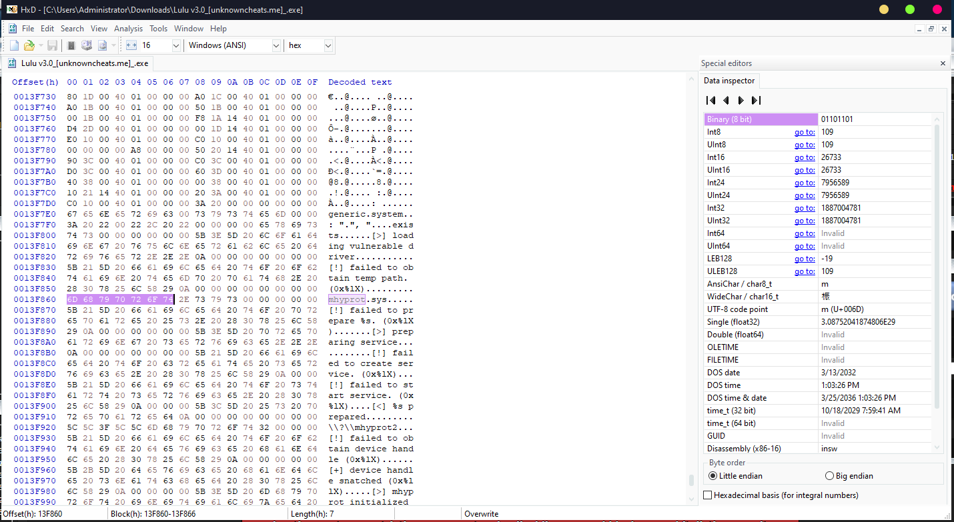This screenshot has height=522, width=954.
Task: Jump to last byte in Data inspector
Action: 756,100
